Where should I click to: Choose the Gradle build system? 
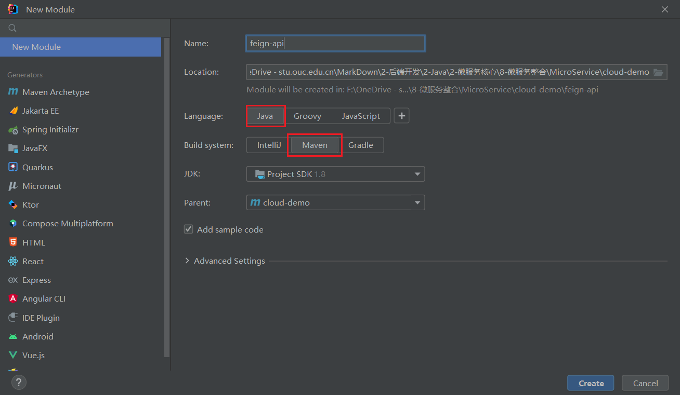pos(361,145)
